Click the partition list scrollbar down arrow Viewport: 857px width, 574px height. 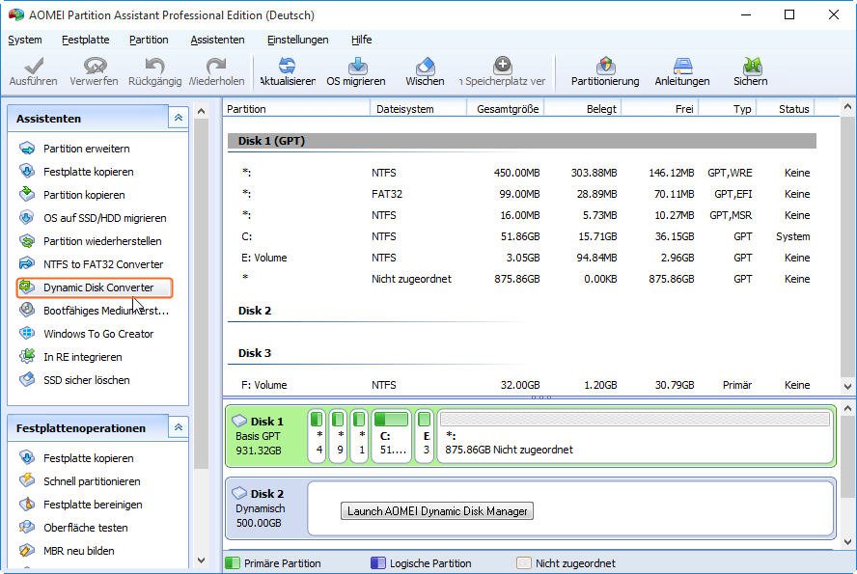pos(847,386)
